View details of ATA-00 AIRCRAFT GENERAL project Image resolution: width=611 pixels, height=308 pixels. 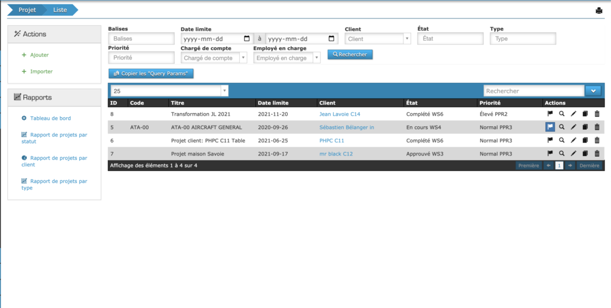(561, 127)
